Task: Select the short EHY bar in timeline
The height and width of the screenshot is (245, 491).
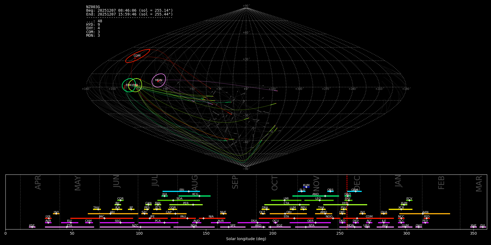Action: tap(348, 200)
